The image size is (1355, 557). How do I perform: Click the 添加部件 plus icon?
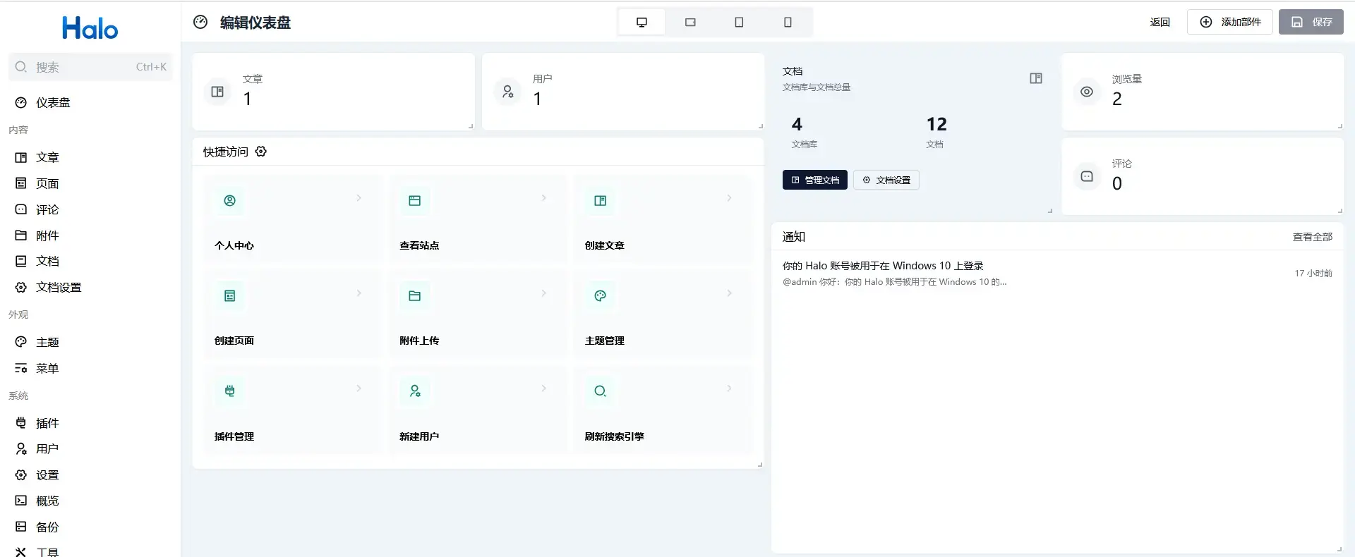point(1206,22)
